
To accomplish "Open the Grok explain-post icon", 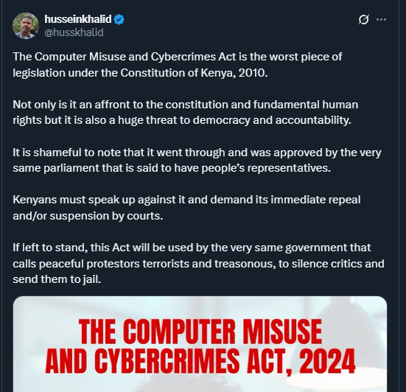I will 363,19.
